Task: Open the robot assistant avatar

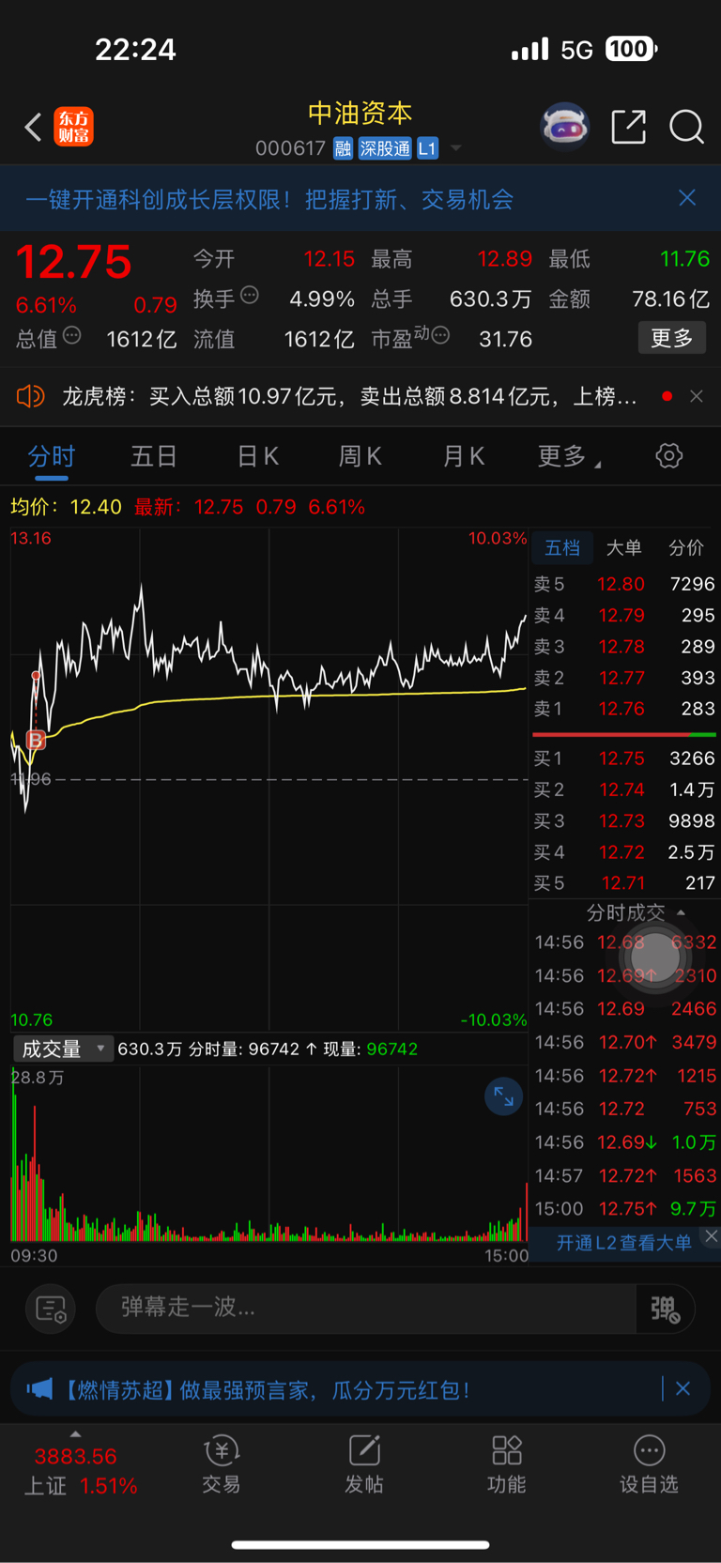Action: point(564,126)
